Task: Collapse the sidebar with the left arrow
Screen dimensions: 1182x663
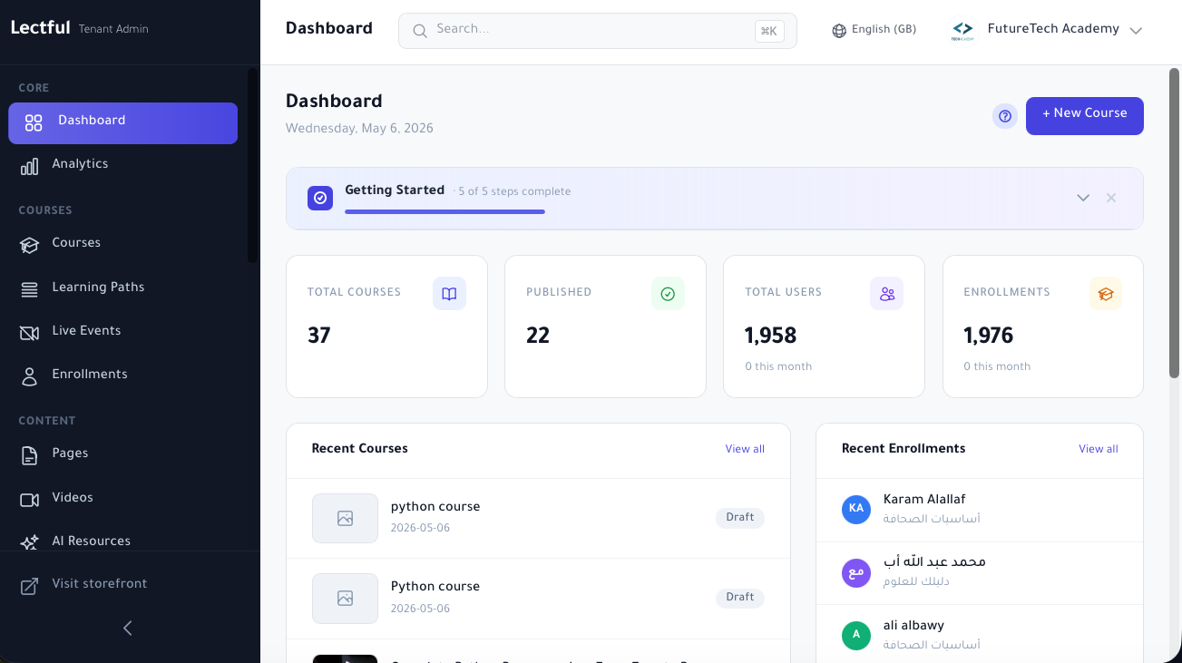Action: [x=128, y=628]
